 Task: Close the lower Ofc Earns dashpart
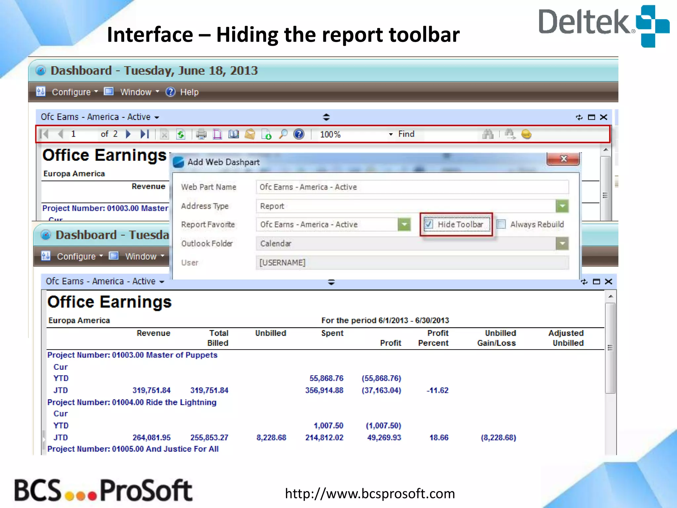pos(609,281)
